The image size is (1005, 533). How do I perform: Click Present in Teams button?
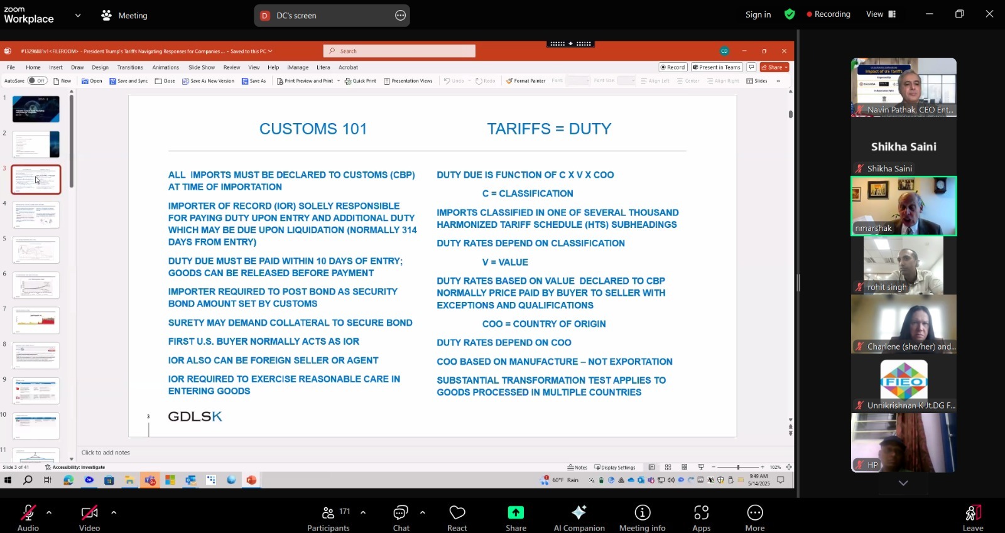[717, 67]
